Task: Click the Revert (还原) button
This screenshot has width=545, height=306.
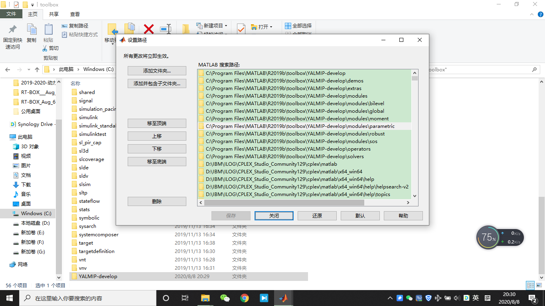Action: coord(317,216)
